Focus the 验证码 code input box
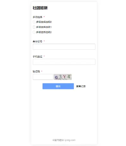Viewport: 126px width, 146px height. (43, 77)
